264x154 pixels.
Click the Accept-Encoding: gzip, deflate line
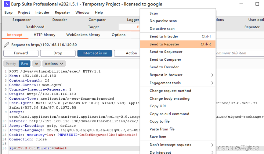pyautogui.click(x=42, y=126)
